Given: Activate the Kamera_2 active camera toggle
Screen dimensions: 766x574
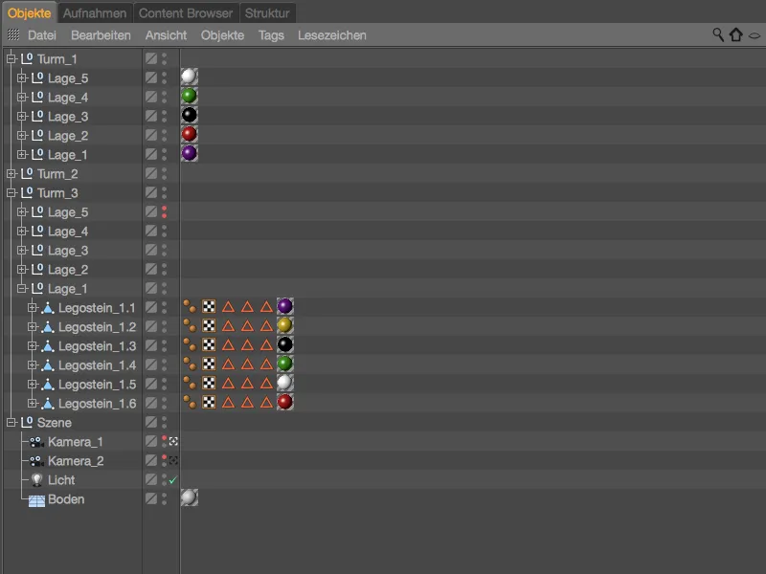Looking at the screenshot, I should coord(173,460).
